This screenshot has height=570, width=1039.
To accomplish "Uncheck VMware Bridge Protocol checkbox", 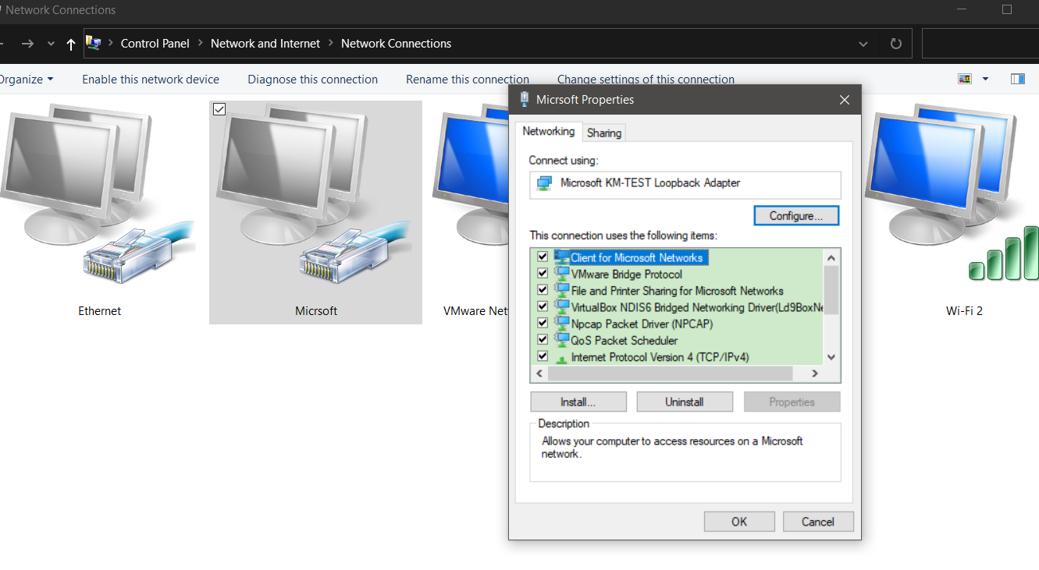I will [543, 274].
